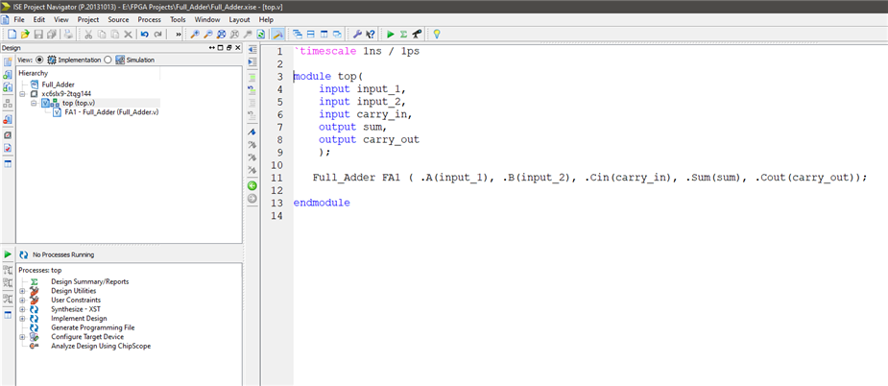This screenshot has width=888, height=386.
Task: Expand the Implement Design process
Action: [23, 319]
